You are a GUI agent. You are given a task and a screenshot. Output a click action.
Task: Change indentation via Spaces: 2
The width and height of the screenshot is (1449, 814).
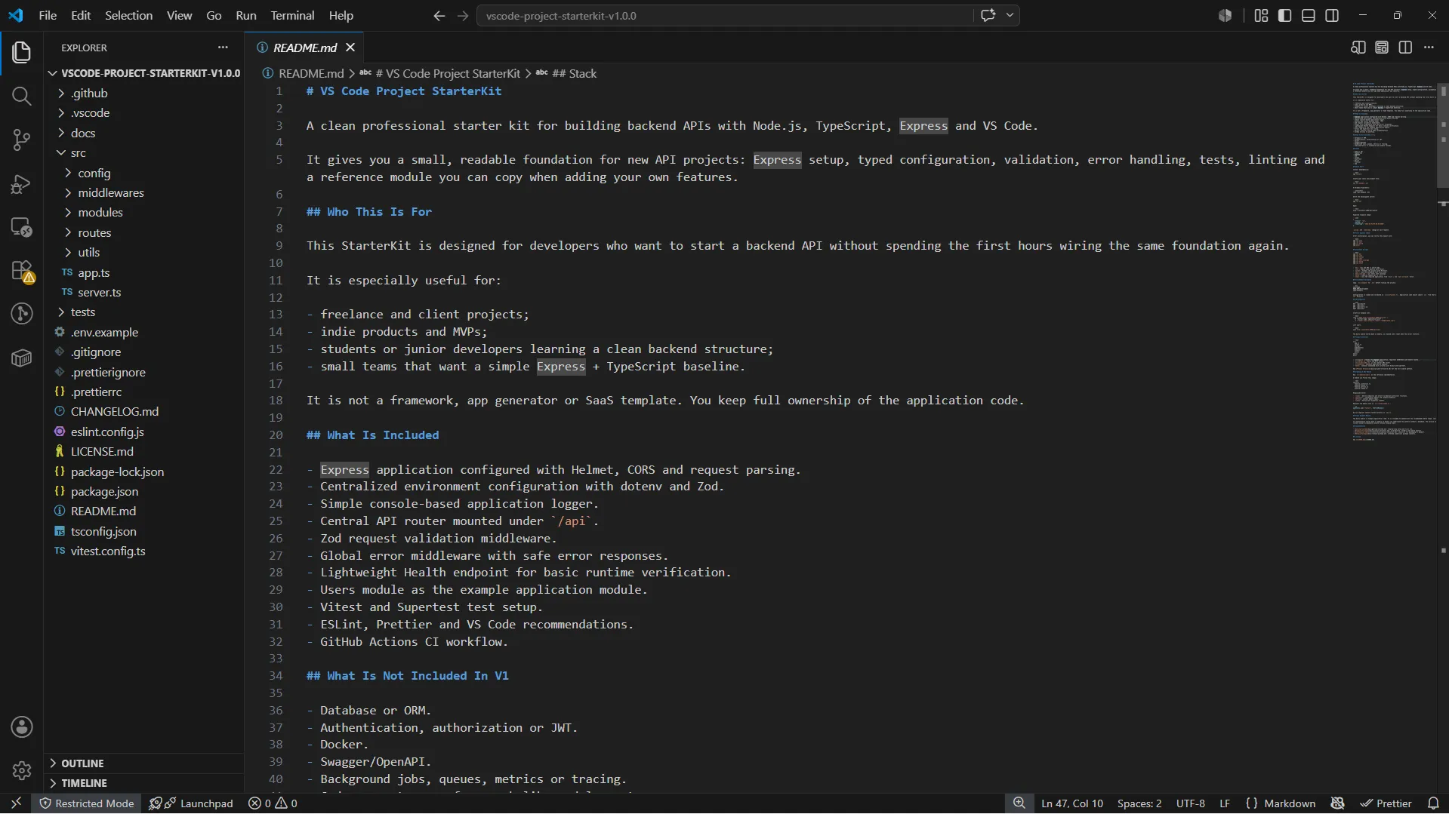[x=1139, y=803]
